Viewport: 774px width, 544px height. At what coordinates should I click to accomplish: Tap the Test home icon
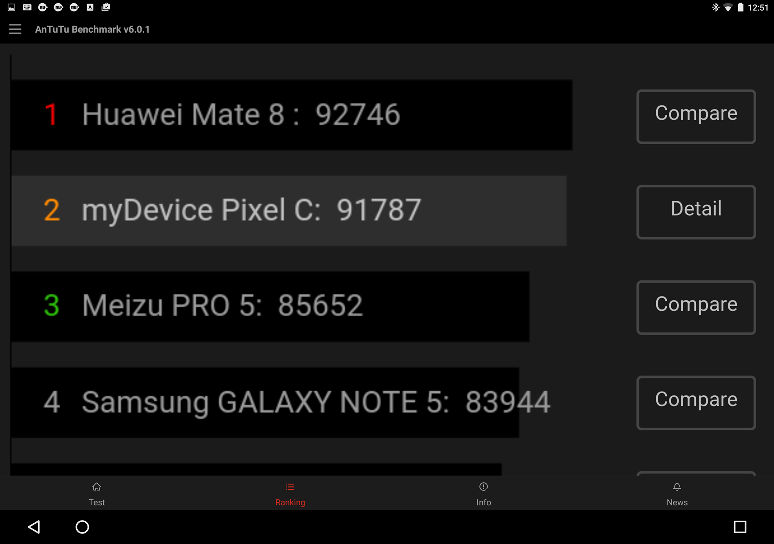pyautogui.click(x=97, y=487)
